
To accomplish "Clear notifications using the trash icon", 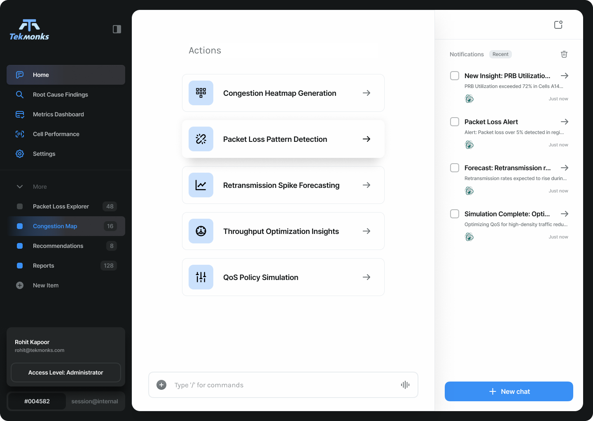I will (564, 54).
